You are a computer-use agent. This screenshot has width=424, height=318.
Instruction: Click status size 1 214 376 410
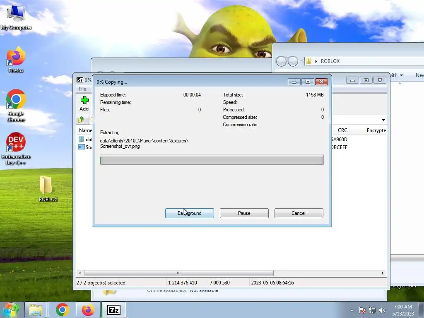[x=183, y=282]
